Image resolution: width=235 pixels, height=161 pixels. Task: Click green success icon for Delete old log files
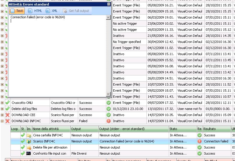click(x=109, y=109)
